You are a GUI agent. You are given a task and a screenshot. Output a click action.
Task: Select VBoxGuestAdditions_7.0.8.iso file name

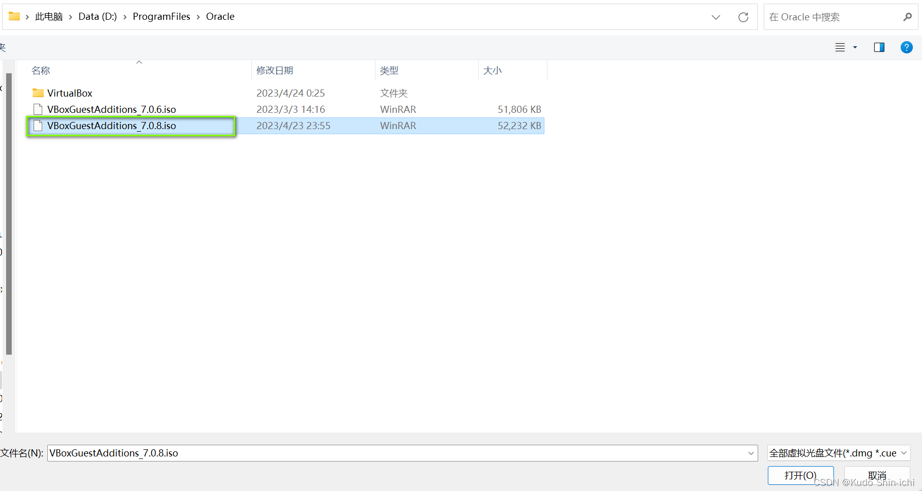[x=111, y=126]
